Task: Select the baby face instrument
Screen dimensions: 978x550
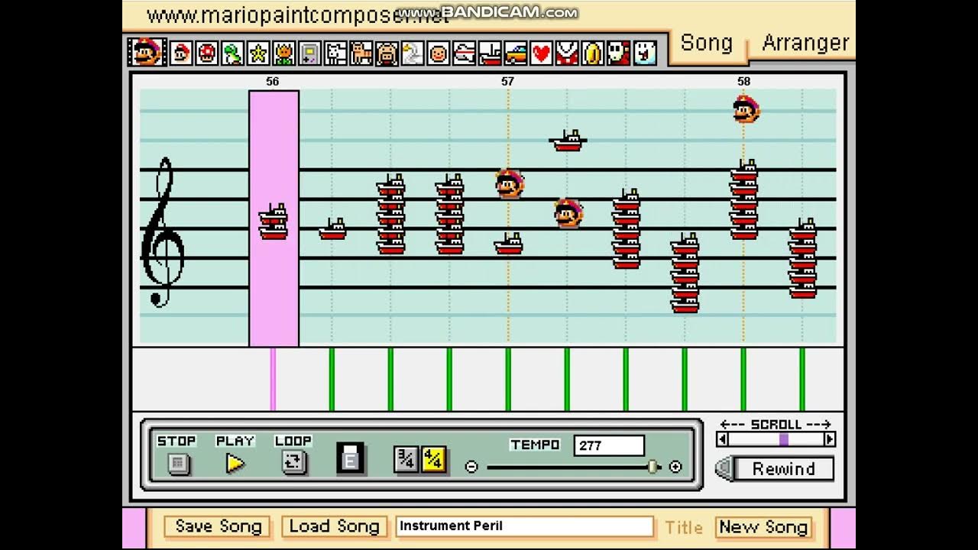Action: [439, 53]
